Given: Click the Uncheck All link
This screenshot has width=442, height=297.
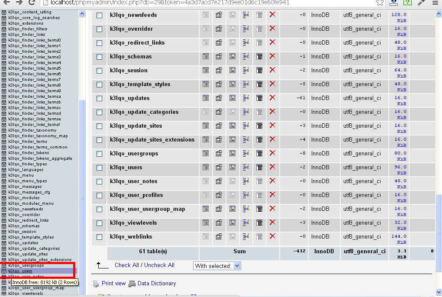Looking at the screenshot, I should click(159, 265).
